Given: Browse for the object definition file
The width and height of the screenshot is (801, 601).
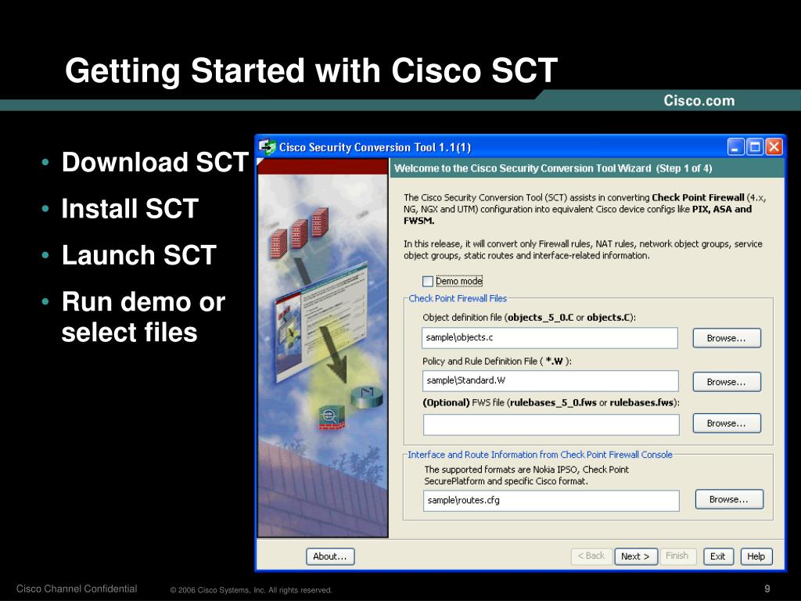Looking at the screenshot, I should pos(727,338).
